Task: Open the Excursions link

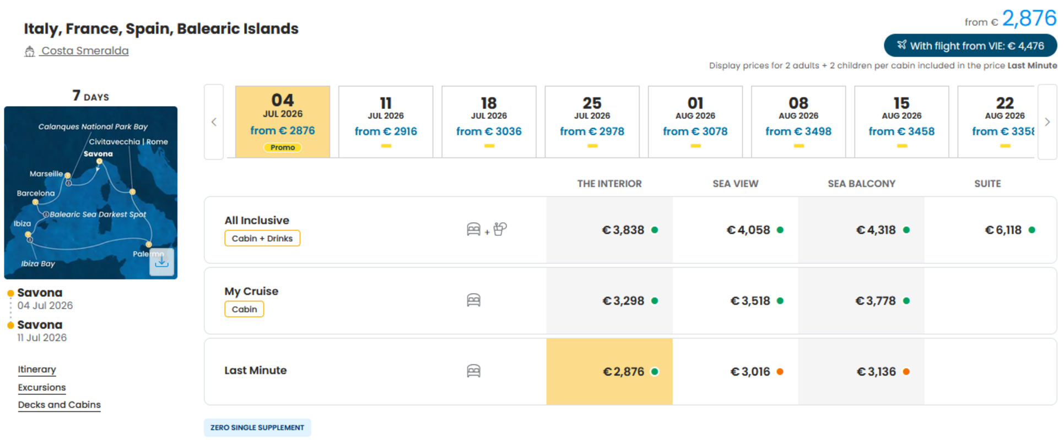Action: pyautogui.click(x=42, y=387)
